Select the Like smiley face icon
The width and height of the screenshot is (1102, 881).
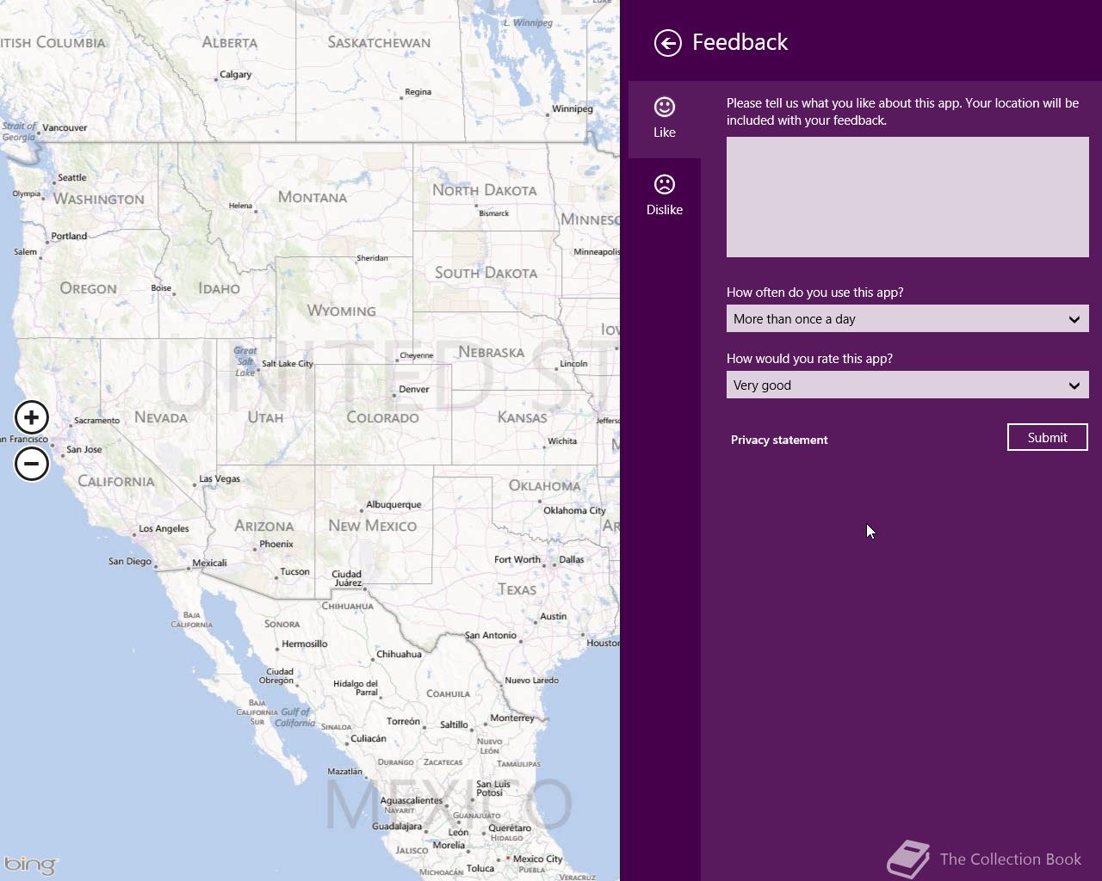click(x=665, y=107)
